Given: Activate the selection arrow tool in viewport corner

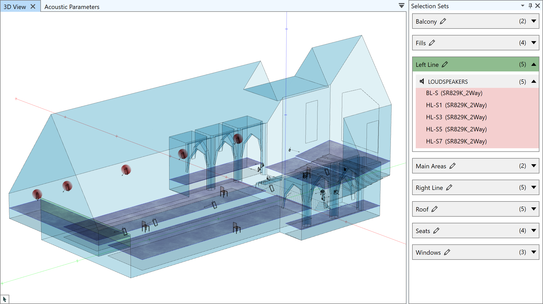Looking at the screenshot, I should click(5, 299).
